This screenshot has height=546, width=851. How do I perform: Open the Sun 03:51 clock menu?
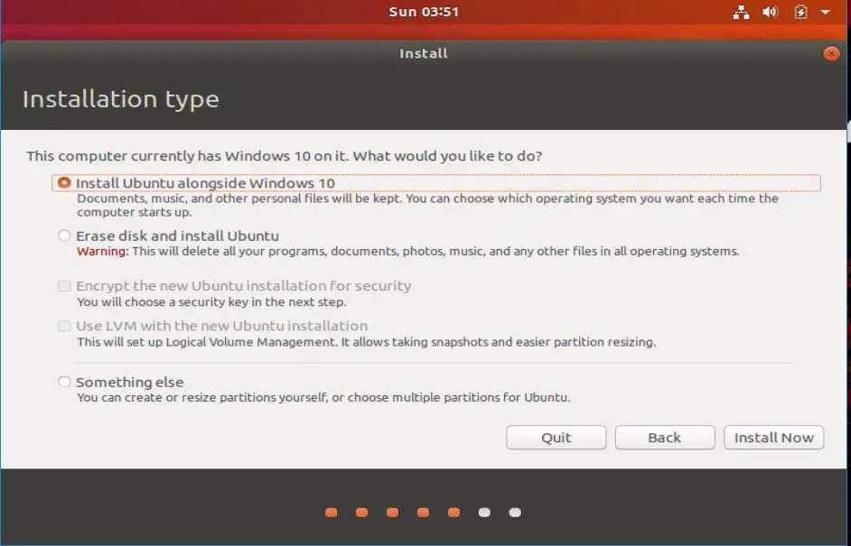[x=424, y=13]
